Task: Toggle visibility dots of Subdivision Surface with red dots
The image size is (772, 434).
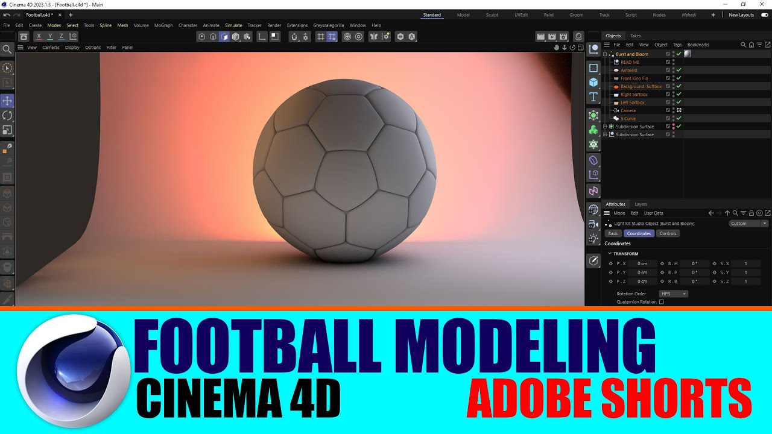Action: pyautogui.click(x=673, y=127)
